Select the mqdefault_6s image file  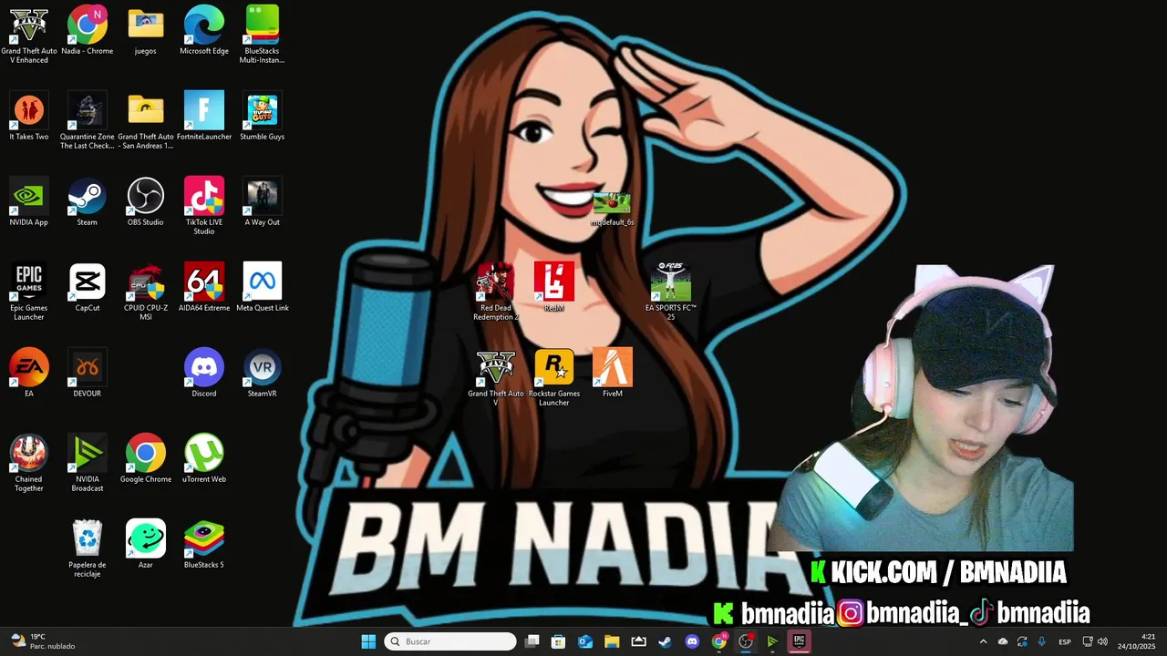tap(612, 209)
